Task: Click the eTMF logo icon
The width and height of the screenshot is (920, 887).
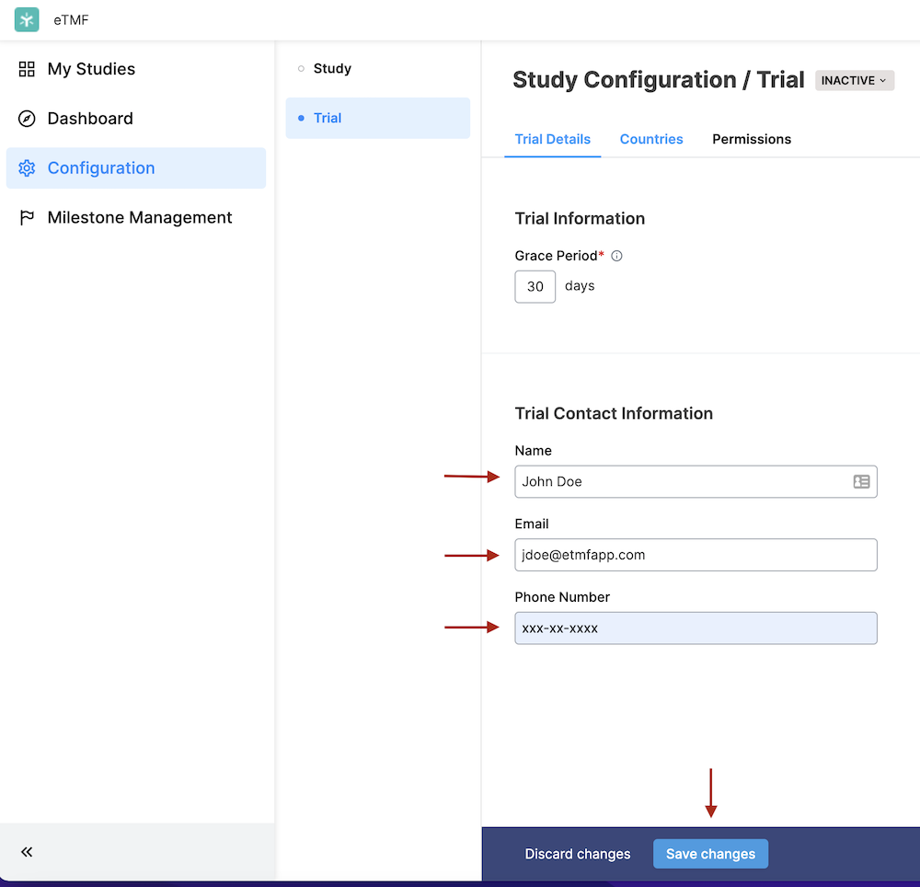Action: (x=27, y=19)
